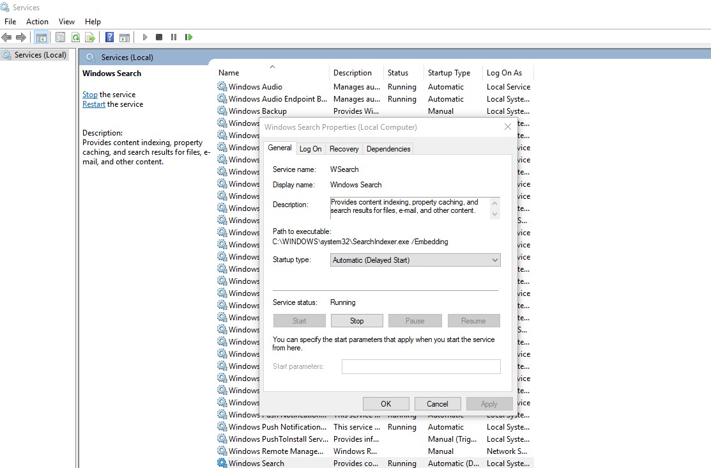Click Manual startup type of Windows Backup

click(x=441, y=111)
